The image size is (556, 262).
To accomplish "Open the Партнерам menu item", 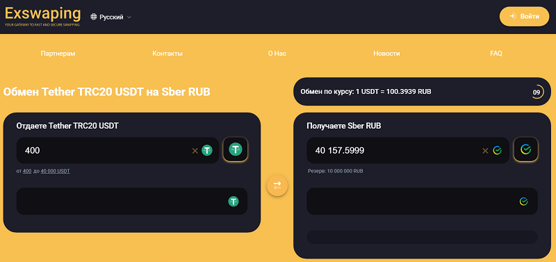I will (58, 54).
